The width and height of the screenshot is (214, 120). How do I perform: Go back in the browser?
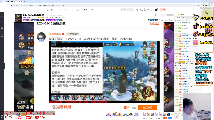click(2, 5)
